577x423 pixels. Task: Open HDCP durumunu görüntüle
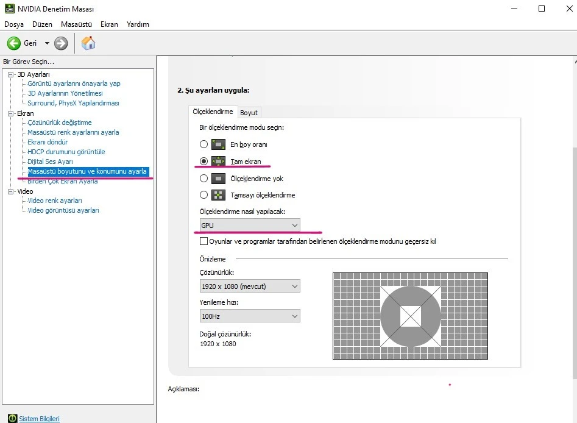point(66,152)
